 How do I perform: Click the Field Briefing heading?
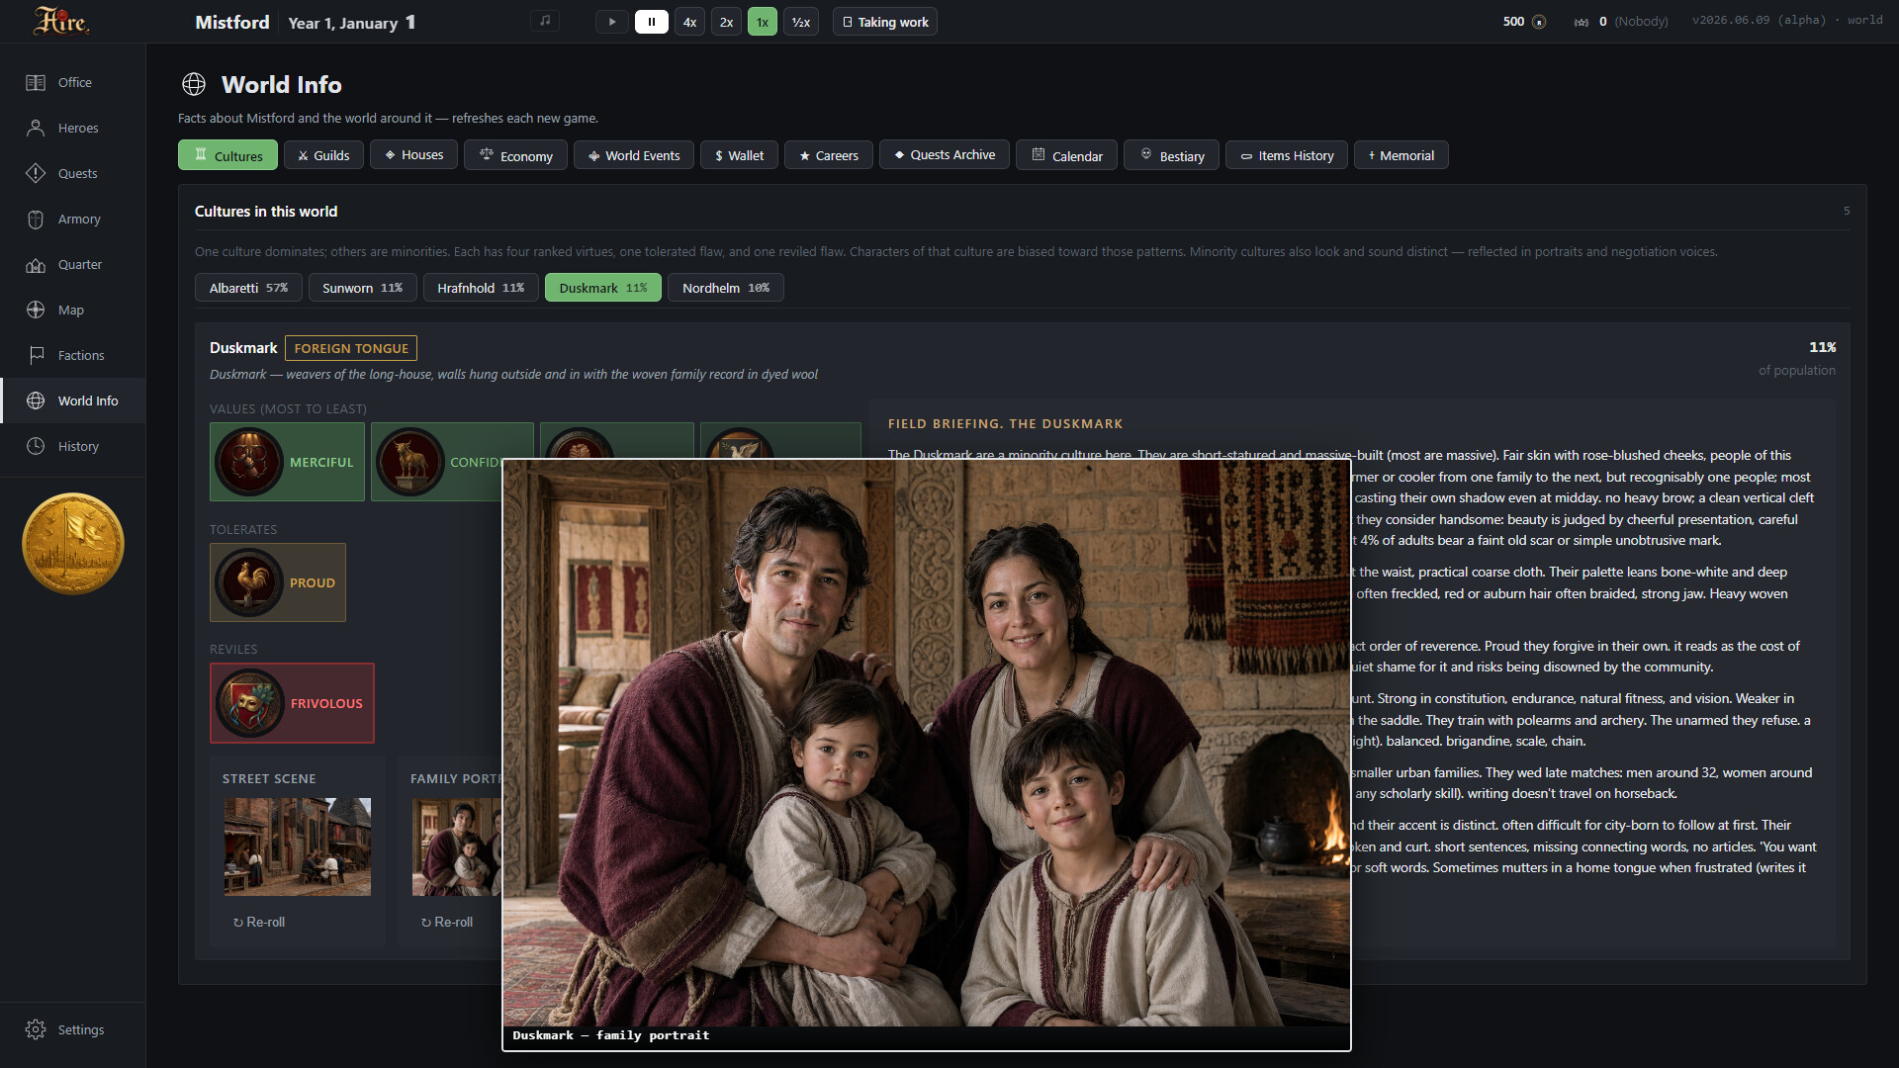click(1005, 424)
